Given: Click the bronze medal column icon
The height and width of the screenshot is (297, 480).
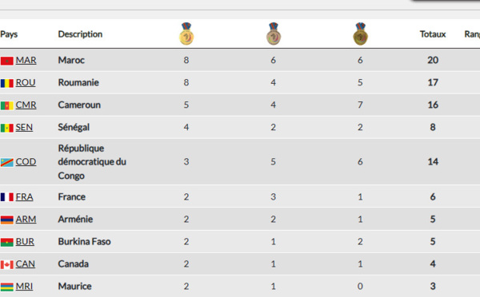Looking at the screenshot, I should (x=360, y=34).
